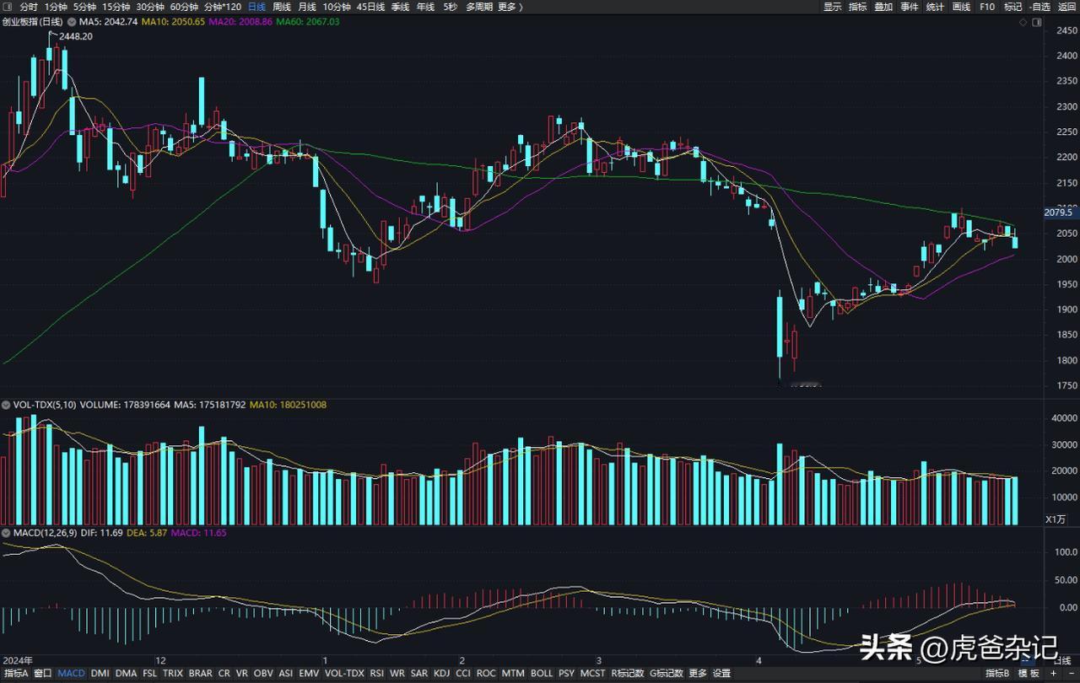
Task: Click the 2448.20 high price label
Action: point(76,36)
